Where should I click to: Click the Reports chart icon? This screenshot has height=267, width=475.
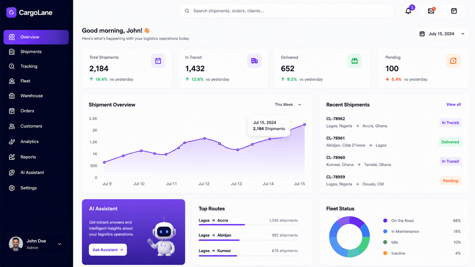click(12, 157)
